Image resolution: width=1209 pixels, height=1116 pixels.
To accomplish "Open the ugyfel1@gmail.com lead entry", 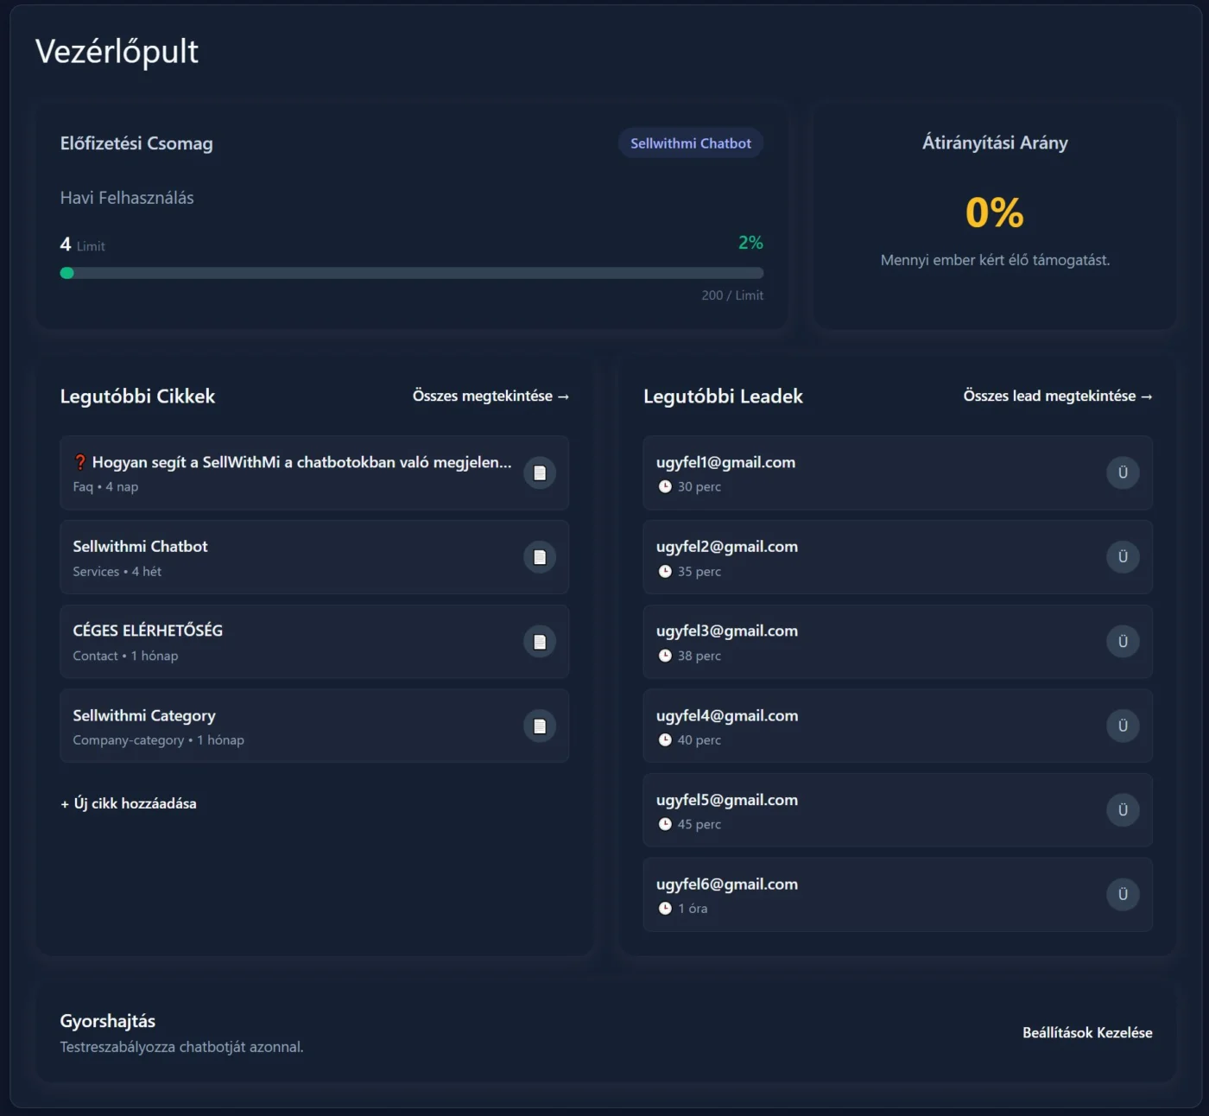I will click(x=725, y=463).
